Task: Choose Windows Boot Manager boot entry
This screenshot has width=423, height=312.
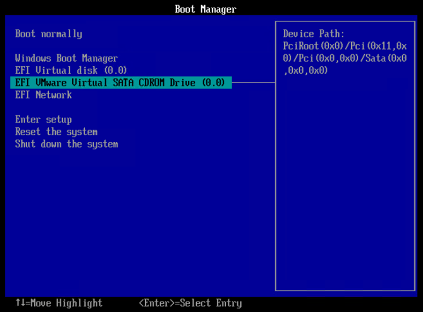Action: (x=66, y=58)
